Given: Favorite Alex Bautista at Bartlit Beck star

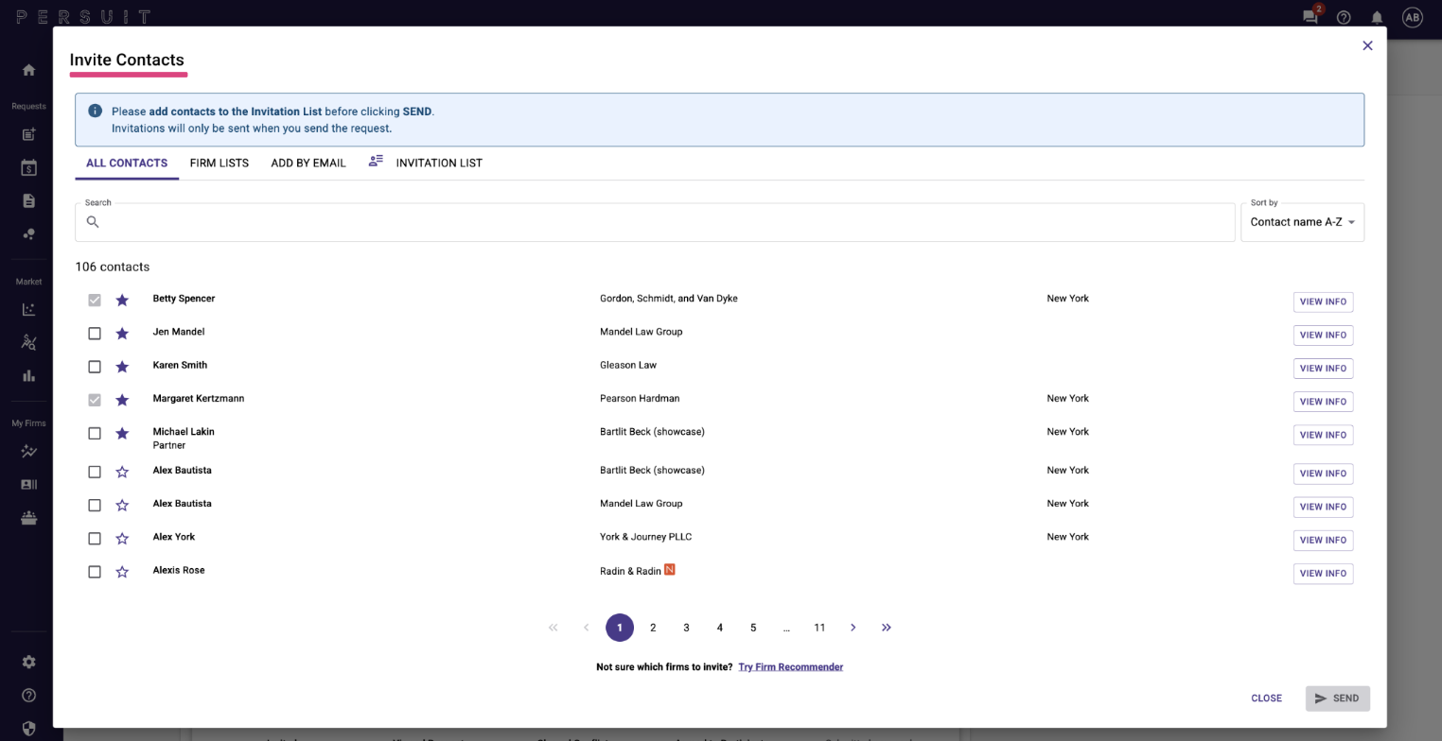Looking at the screenshot, I should pyautogui.click(x=122, y=472).
